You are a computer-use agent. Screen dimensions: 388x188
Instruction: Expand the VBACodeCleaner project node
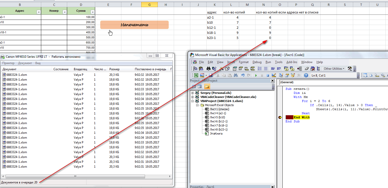tap(193, 97)
